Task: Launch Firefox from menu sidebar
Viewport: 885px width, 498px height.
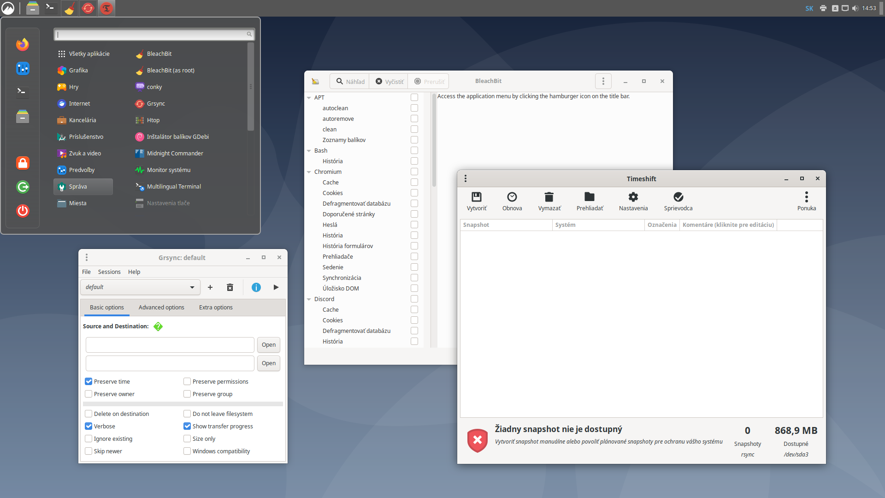Action: [x=23, y=44]
